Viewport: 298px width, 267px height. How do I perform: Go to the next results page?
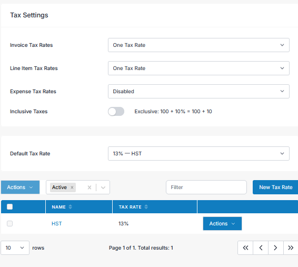[276, 248]
